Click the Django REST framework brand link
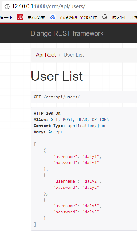The width and height of the screenshot is (137, 238). [67, 33]
